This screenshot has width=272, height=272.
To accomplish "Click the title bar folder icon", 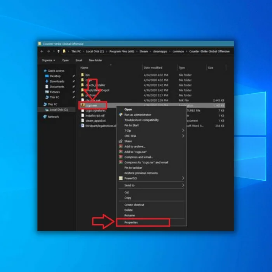I will pyautogui.click(x=40, y=44).
